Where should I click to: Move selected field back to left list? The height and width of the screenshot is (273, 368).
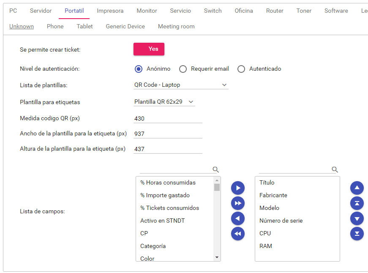point(238,218)
